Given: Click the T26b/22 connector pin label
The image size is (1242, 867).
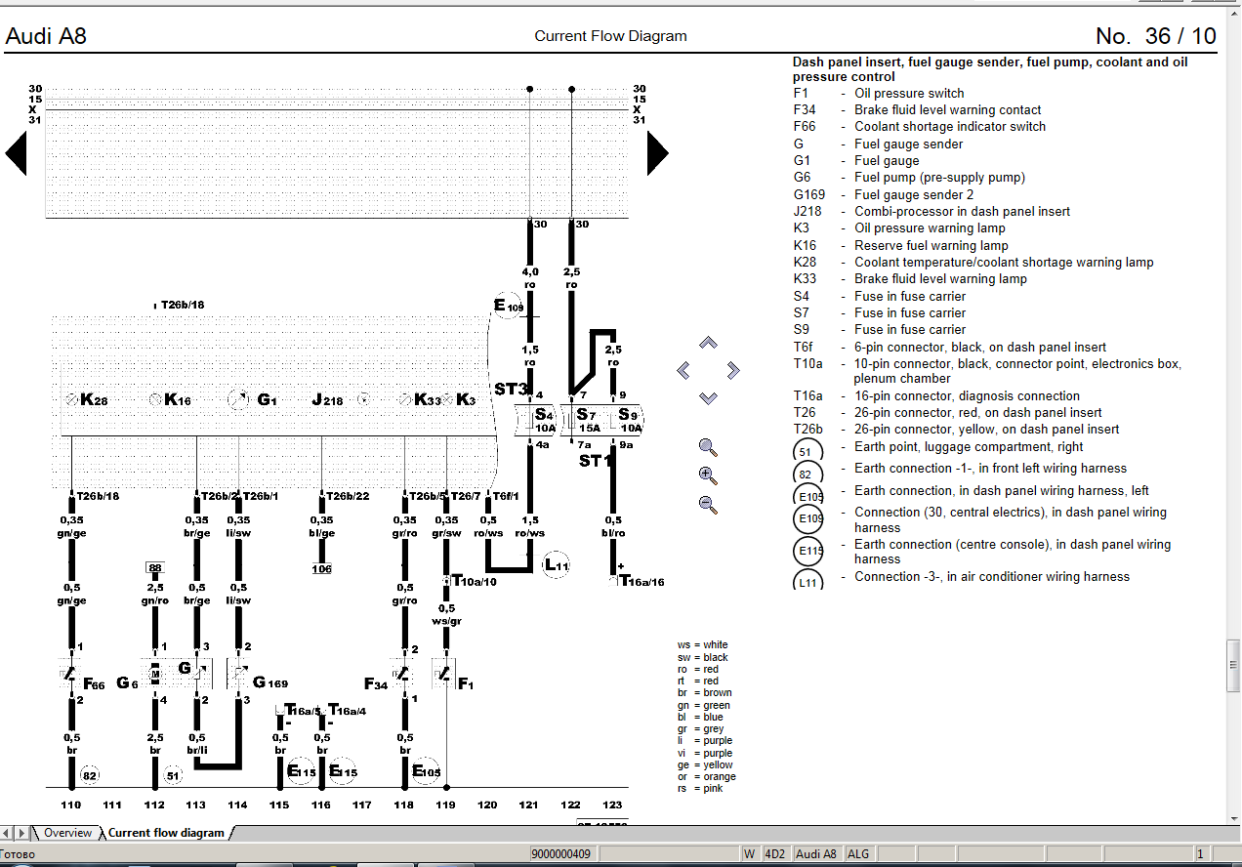Looking at the screenshot, I should 348,496.
